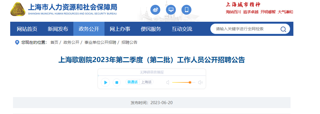Image resolution: width=320 pixels, height=114 pixels.
Task: Select 上海话 voice option
Action: (146, 82)
